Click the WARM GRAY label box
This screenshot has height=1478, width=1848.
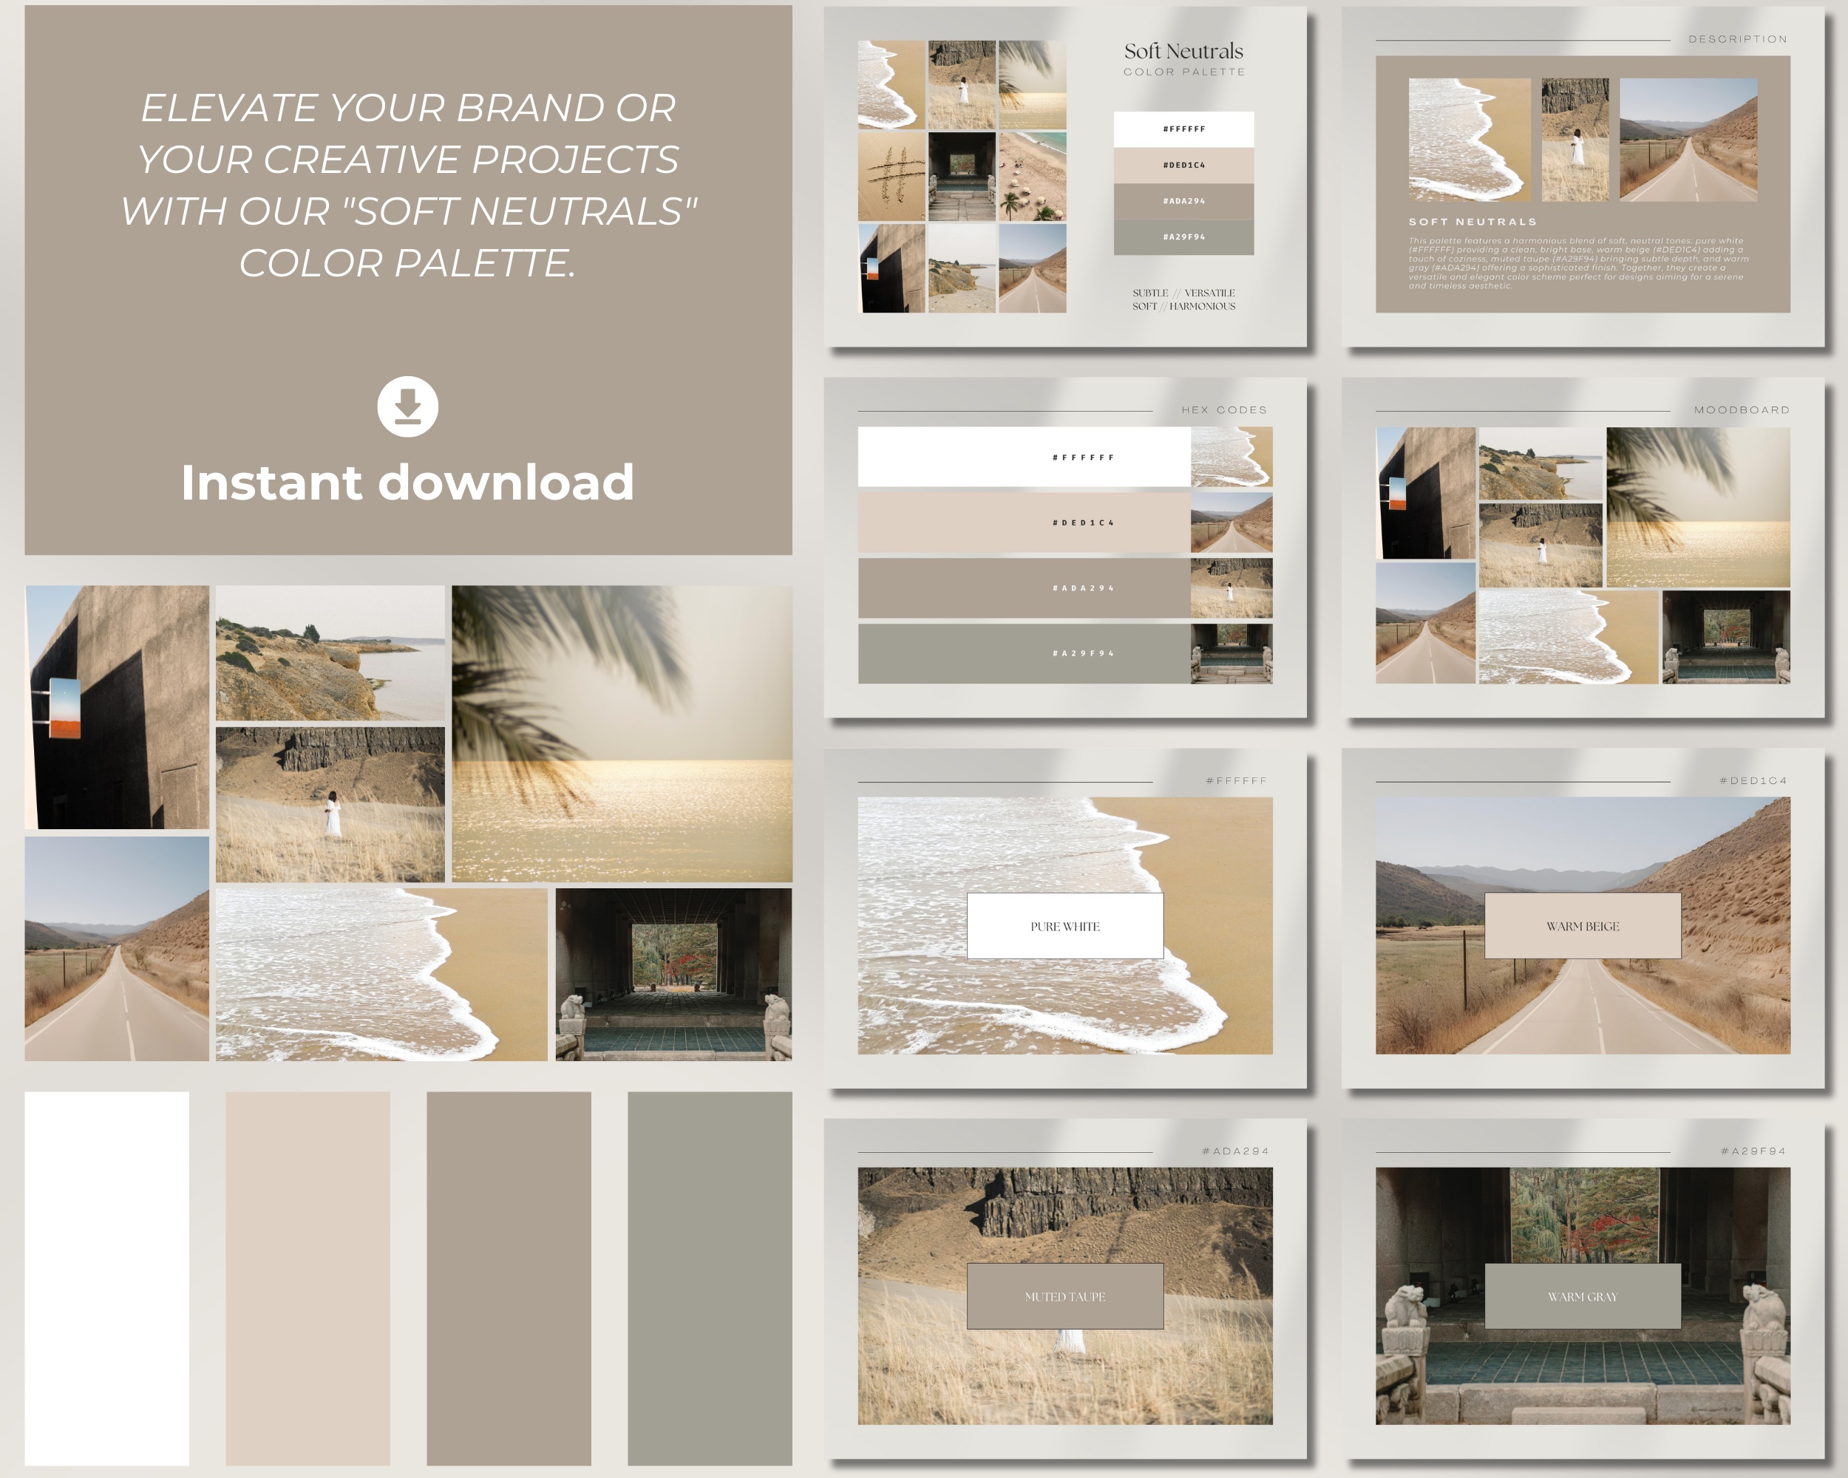click(x=1583, y=1296)
